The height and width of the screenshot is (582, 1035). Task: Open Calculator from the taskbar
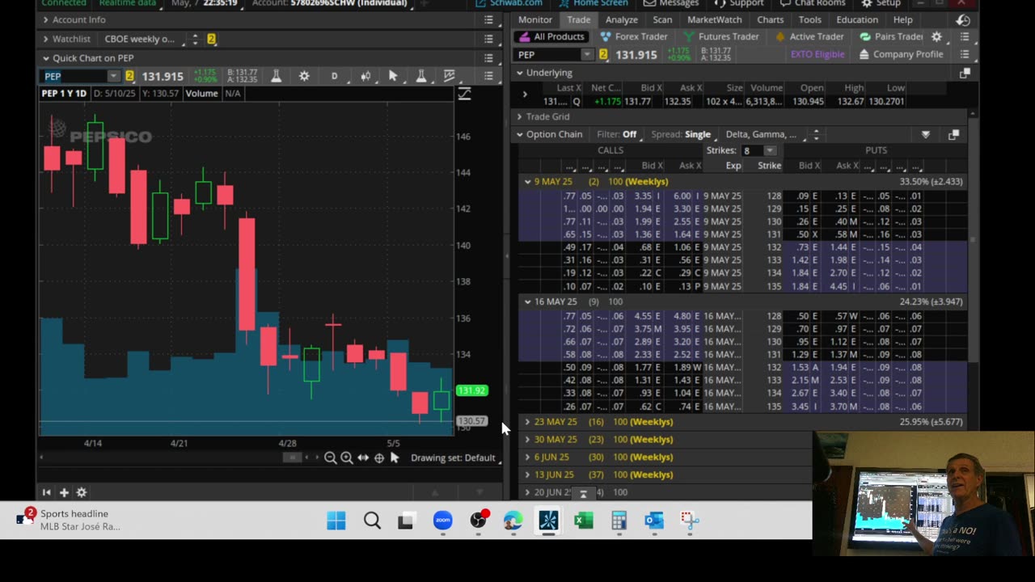[619, 521]
